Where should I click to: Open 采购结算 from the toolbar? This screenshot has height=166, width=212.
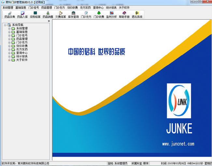35,15
